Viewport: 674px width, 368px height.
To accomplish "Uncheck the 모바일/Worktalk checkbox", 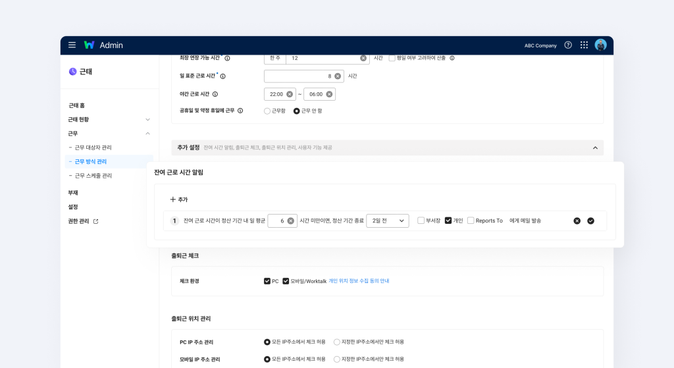I will pos(286,280).
